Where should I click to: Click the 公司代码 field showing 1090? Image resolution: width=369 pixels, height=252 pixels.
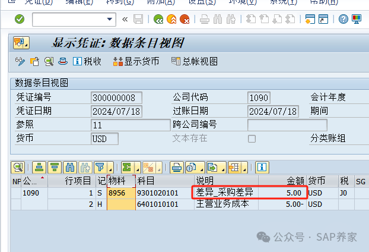point(259,97)
